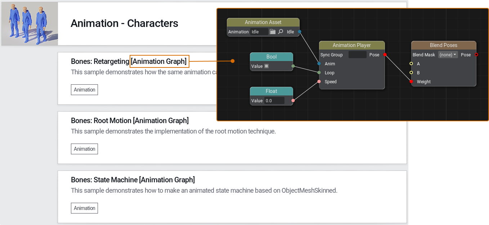The height and width of the screenshot is (225, 489).
Task: Click the Animation field showing Idle
Action: (x=259, y=32)
